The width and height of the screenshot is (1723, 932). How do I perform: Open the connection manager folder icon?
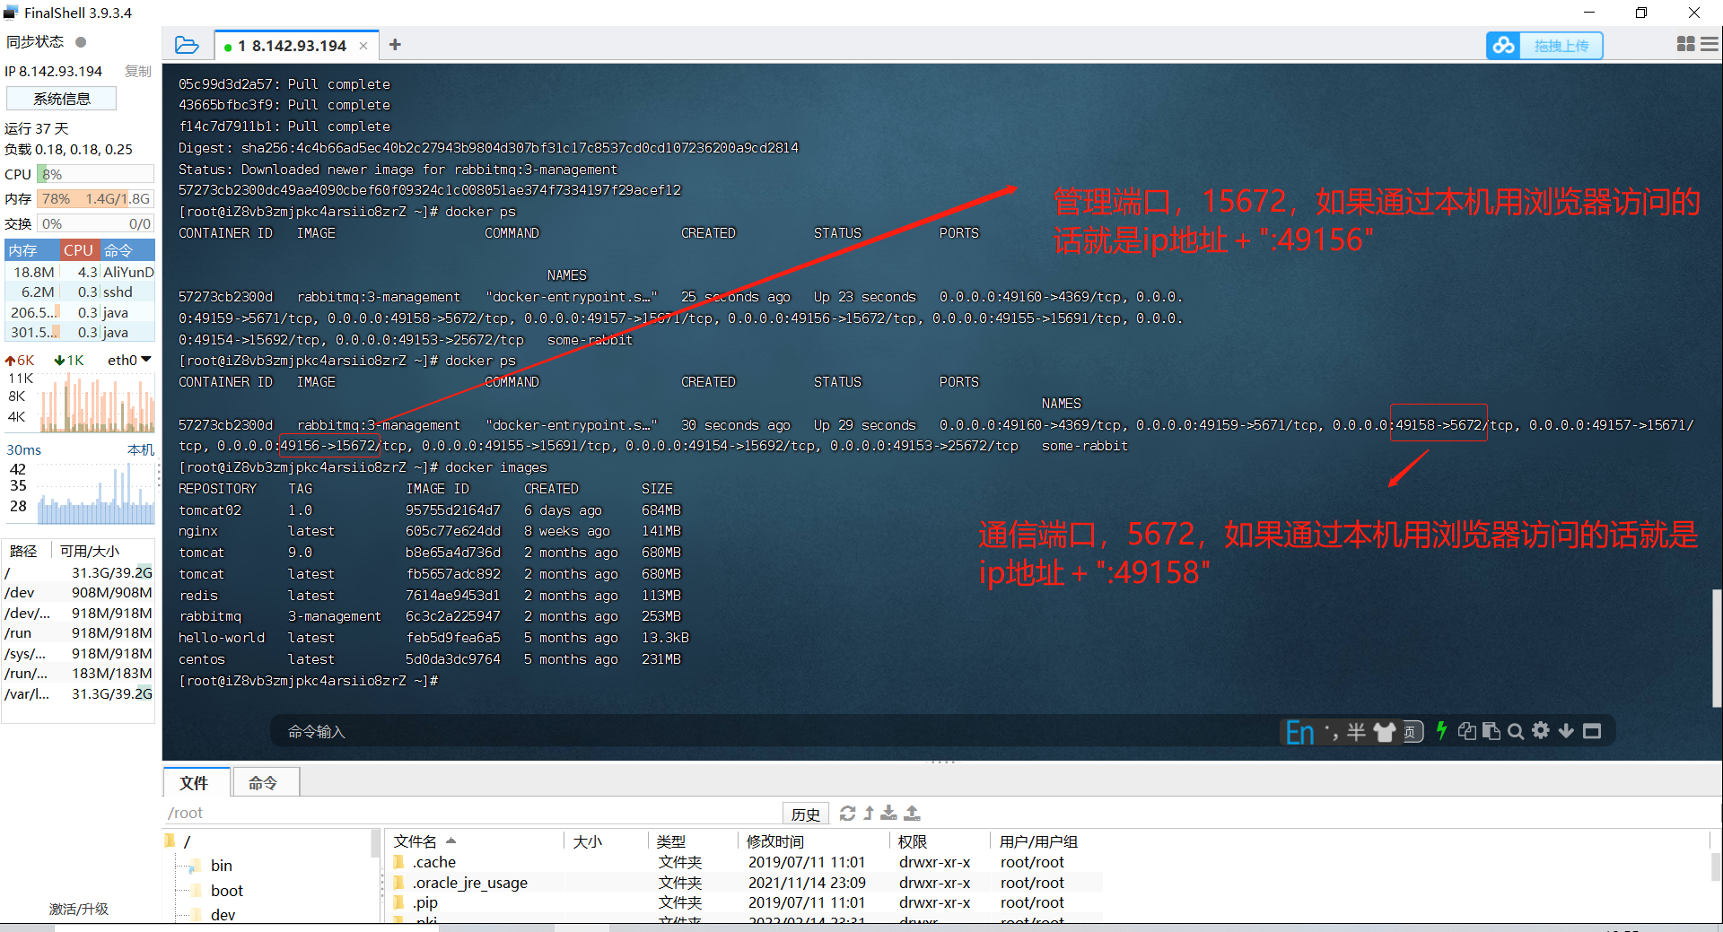pyautogui.click(x=187, y=45)
